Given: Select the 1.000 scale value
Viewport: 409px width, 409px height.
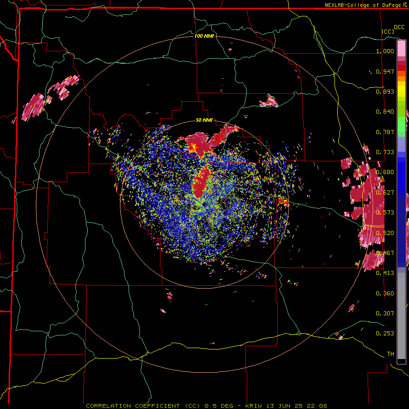Looking at the screenshot, I should coord(385,51).
